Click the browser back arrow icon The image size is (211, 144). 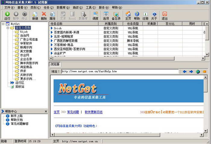pyautogui.click(x=184, y=72)
